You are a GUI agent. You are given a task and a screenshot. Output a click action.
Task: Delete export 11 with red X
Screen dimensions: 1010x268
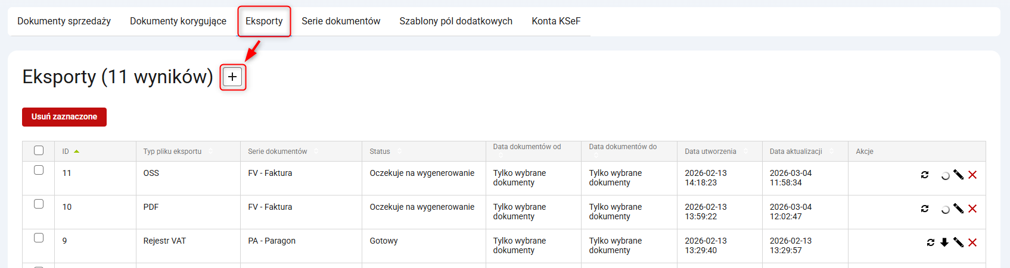pos(972,175)
